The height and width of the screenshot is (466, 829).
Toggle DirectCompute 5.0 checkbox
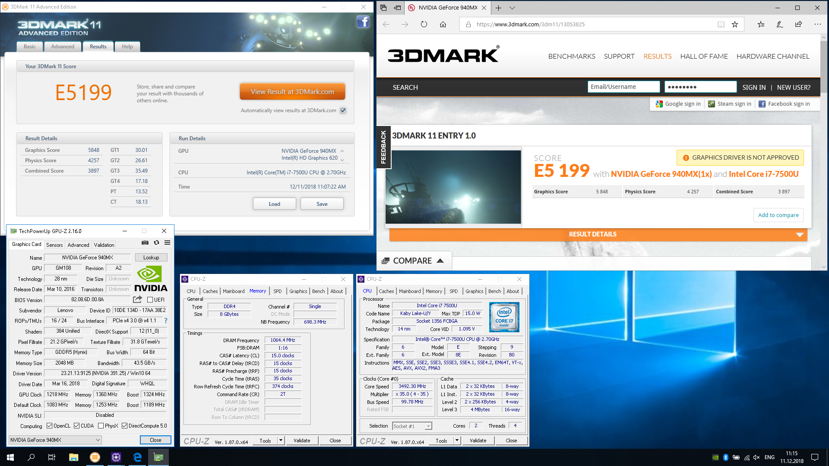tap(124, 426)
